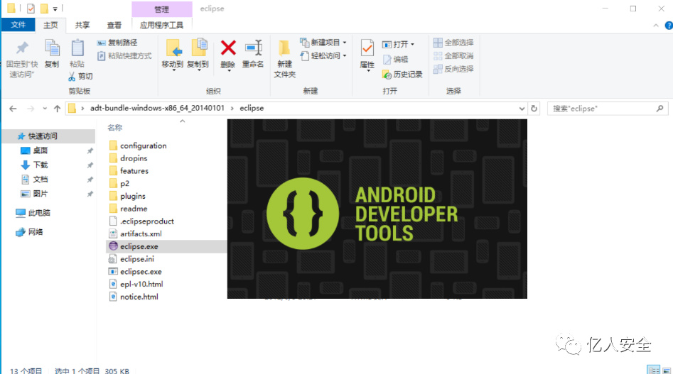Screen dimensions: 673x374
Task: Click Invert selection (反向选择)
Action: click(x=453, y=69)
